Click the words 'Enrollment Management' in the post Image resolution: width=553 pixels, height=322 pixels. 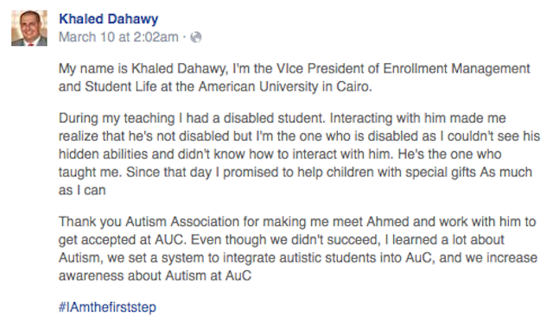pos(457,68)
